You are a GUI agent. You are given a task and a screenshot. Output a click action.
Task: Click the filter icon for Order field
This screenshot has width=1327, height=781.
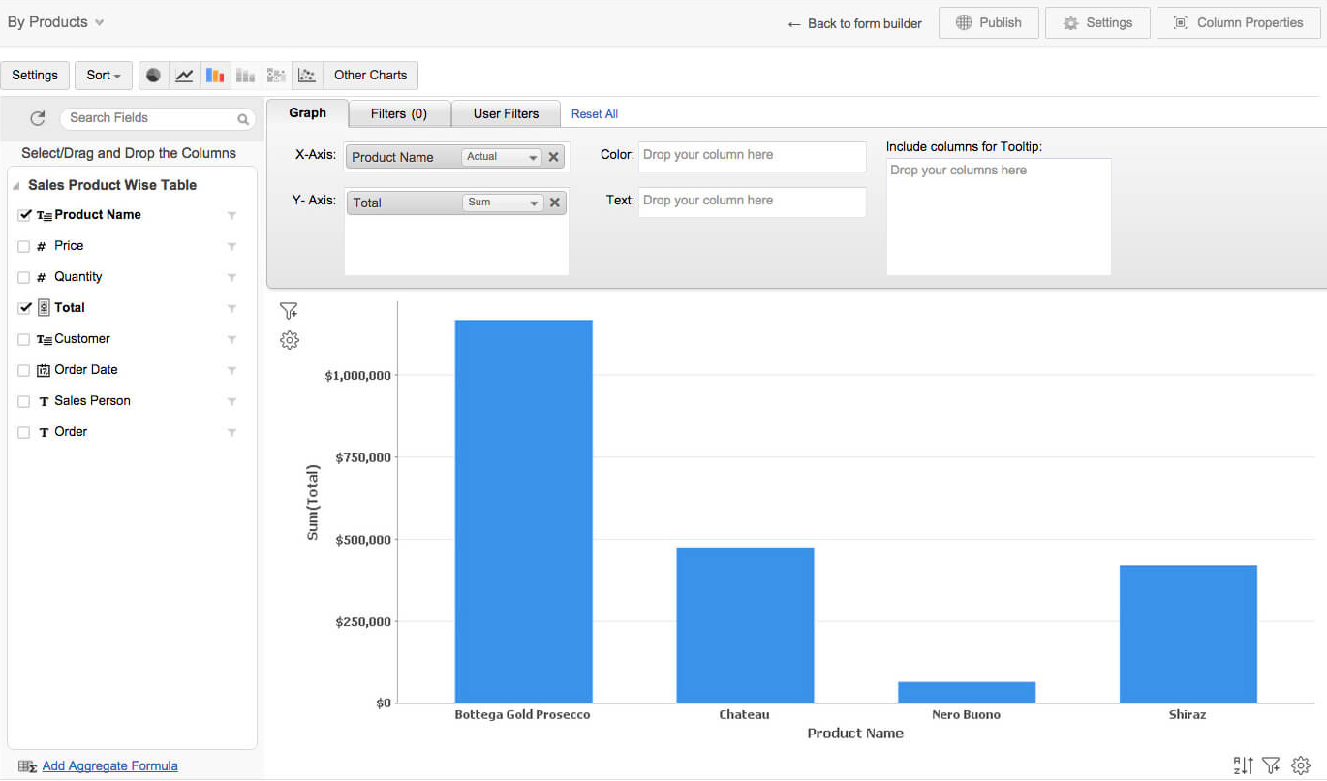tap(231, 433)
